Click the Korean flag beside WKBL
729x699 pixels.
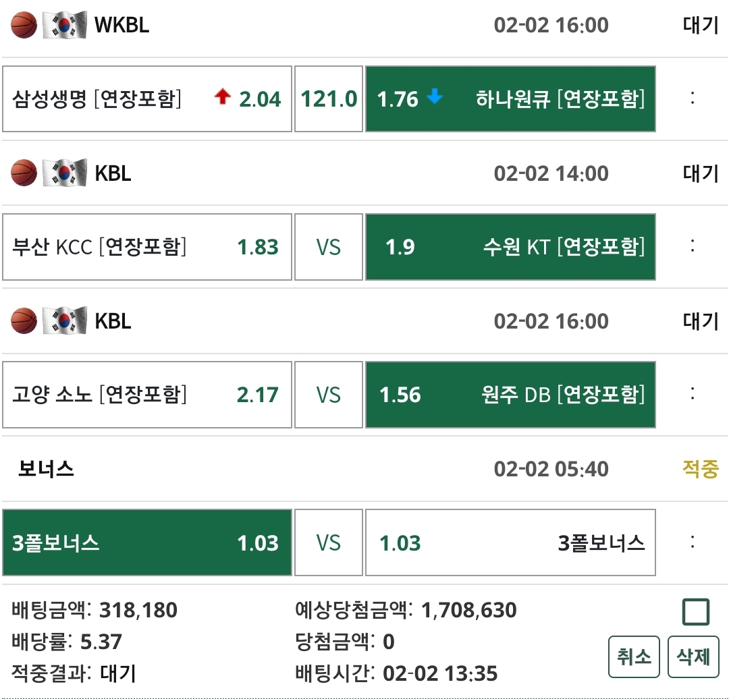[65, 25]
